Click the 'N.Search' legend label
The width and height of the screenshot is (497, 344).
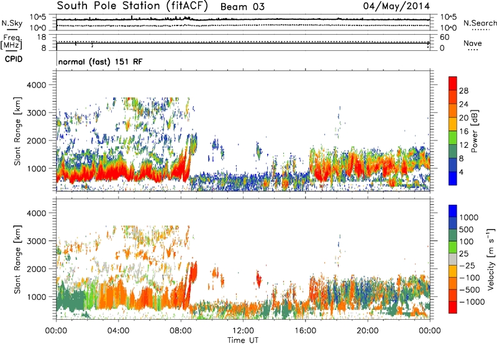tap(480, 23)
